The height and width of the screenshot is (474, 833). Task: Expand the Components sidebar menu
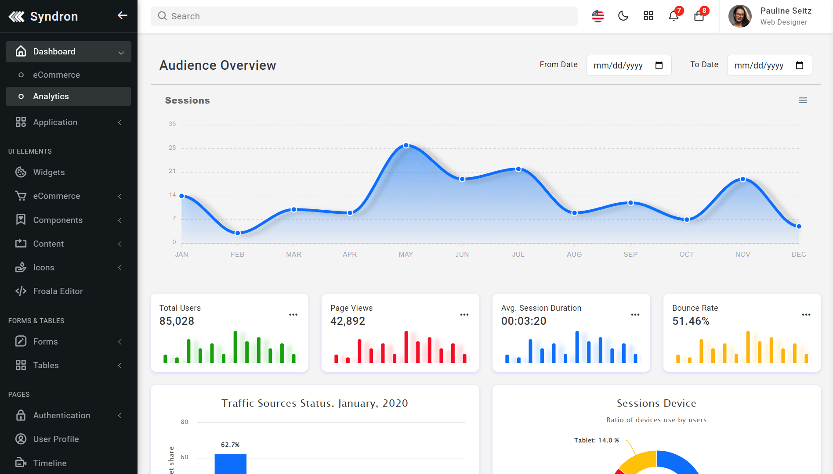click(x=69, y=220)
